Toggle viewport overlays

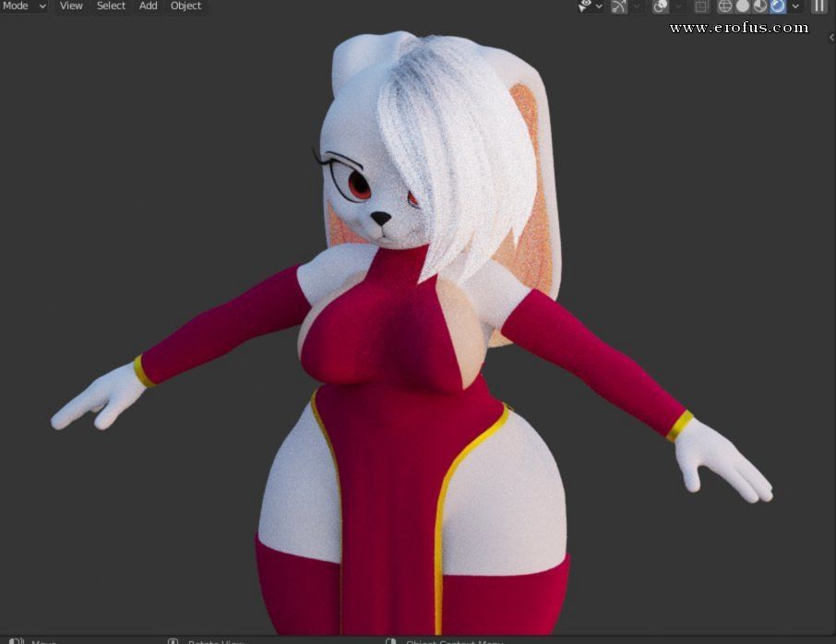(x=661, y=6)
